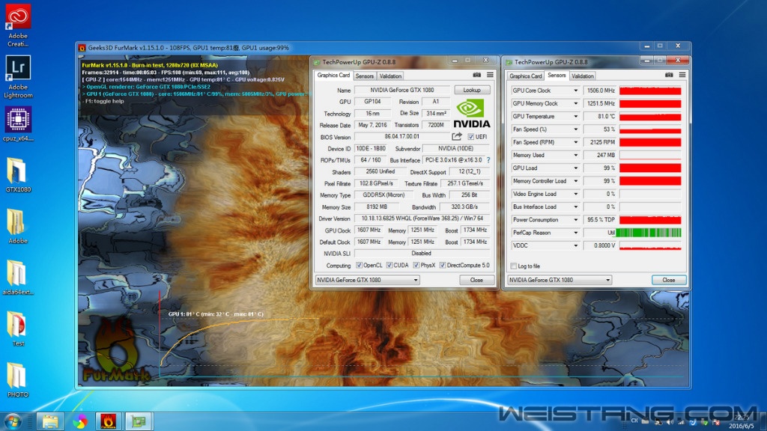Select Sensors tab in right GPU-Z window
The width and height of the screenshot is (767, 431).
(x=557, y=76)
